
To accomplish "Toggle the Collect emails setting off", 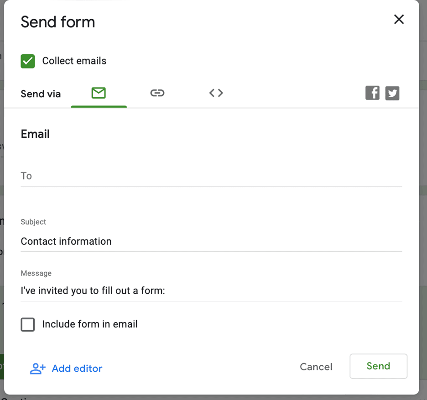I will [27, 61].
